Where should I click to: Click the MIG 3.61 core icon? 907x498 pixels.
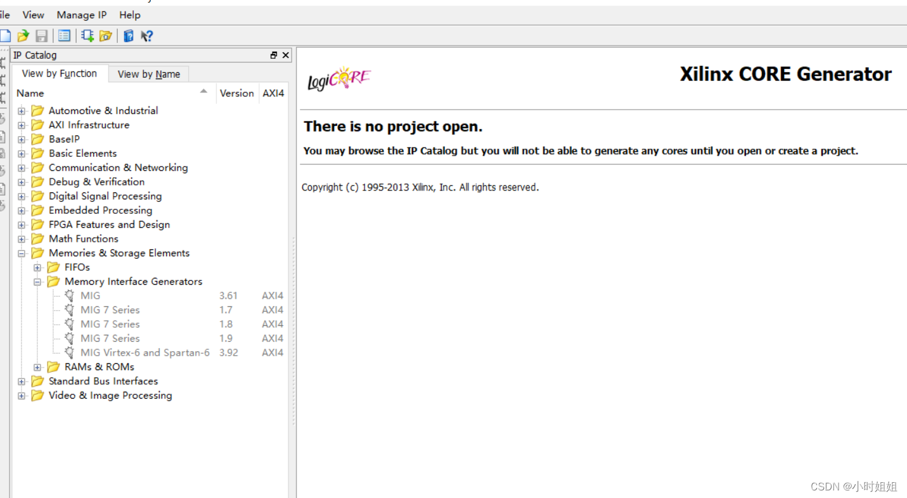(70, 296)
